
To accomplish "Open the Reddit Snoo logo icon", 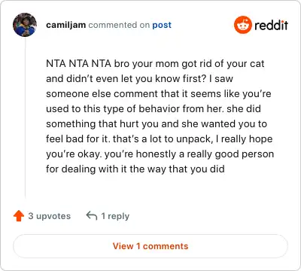I will click(242, 25).
